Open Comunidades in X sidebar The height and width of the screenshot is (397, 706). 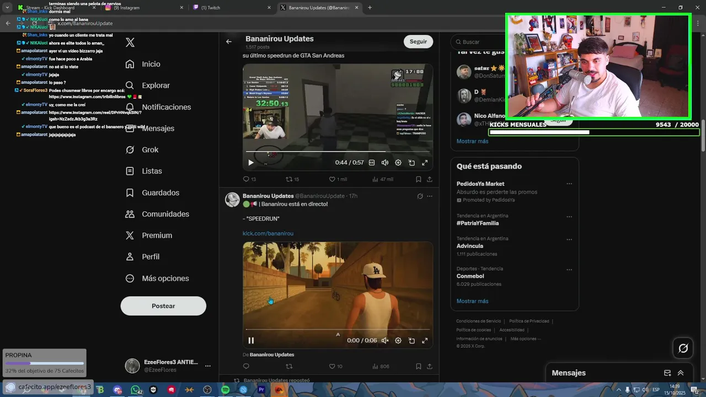pyautogui.click(x=157, y=214)
